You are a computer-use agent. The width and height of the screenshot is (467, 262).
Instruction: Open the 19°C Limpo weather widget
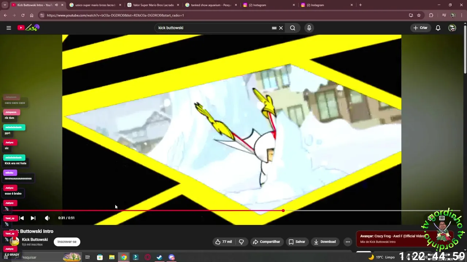point(382,257)
